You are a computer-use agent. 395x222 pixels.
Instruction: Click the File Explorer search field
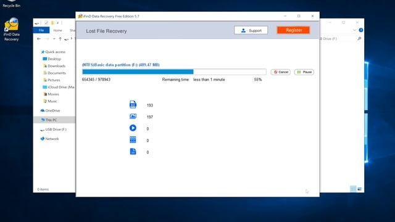point(341,38)
